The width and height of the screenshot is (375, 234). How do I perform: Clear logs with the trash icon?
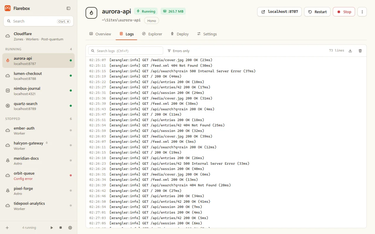(360, 51)
